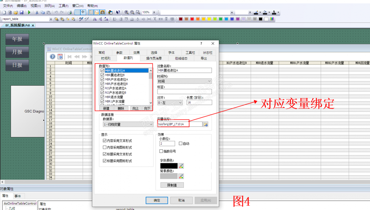Toggle the snap to grid icon
Viewport: 370px width, 210px height.
83,12
